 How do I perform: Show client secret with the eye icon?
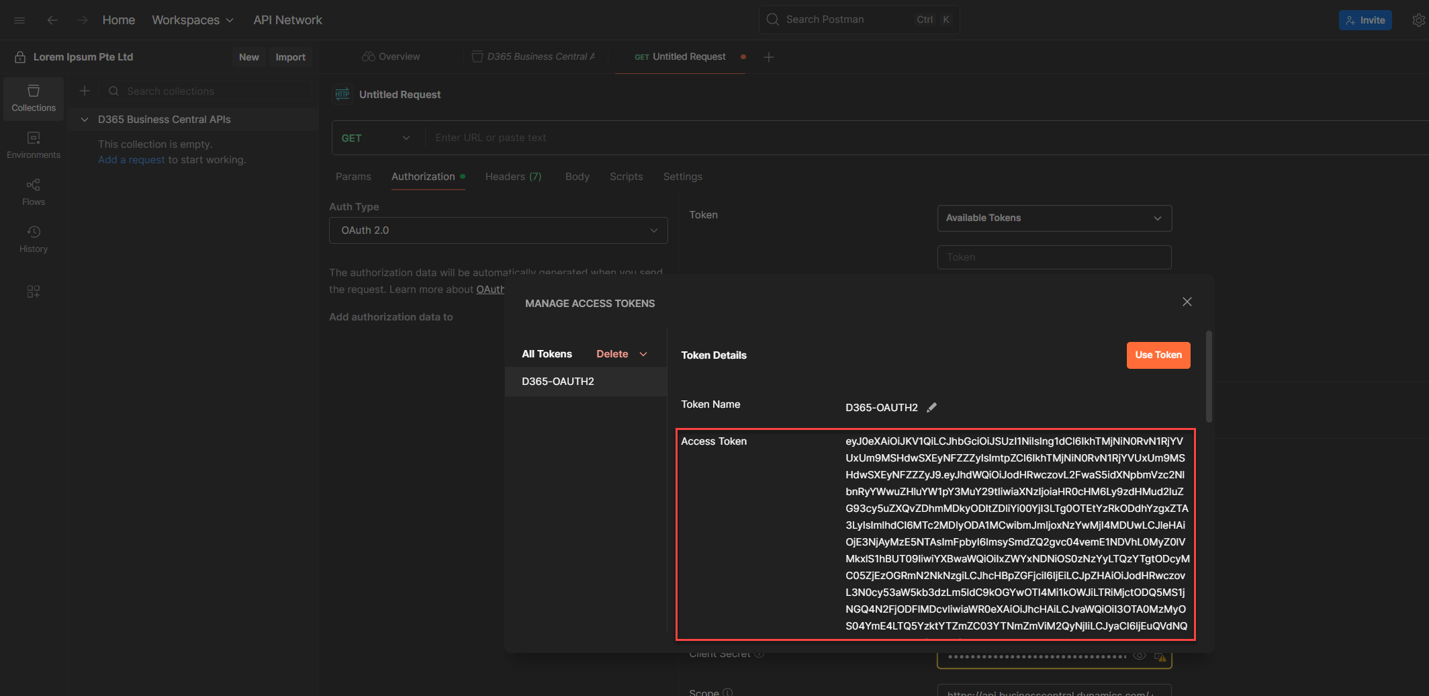pos(1140,656)
